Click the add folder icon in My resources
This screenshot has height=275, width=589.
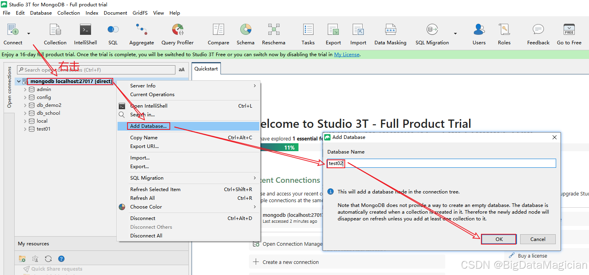(x=22, y=259)
